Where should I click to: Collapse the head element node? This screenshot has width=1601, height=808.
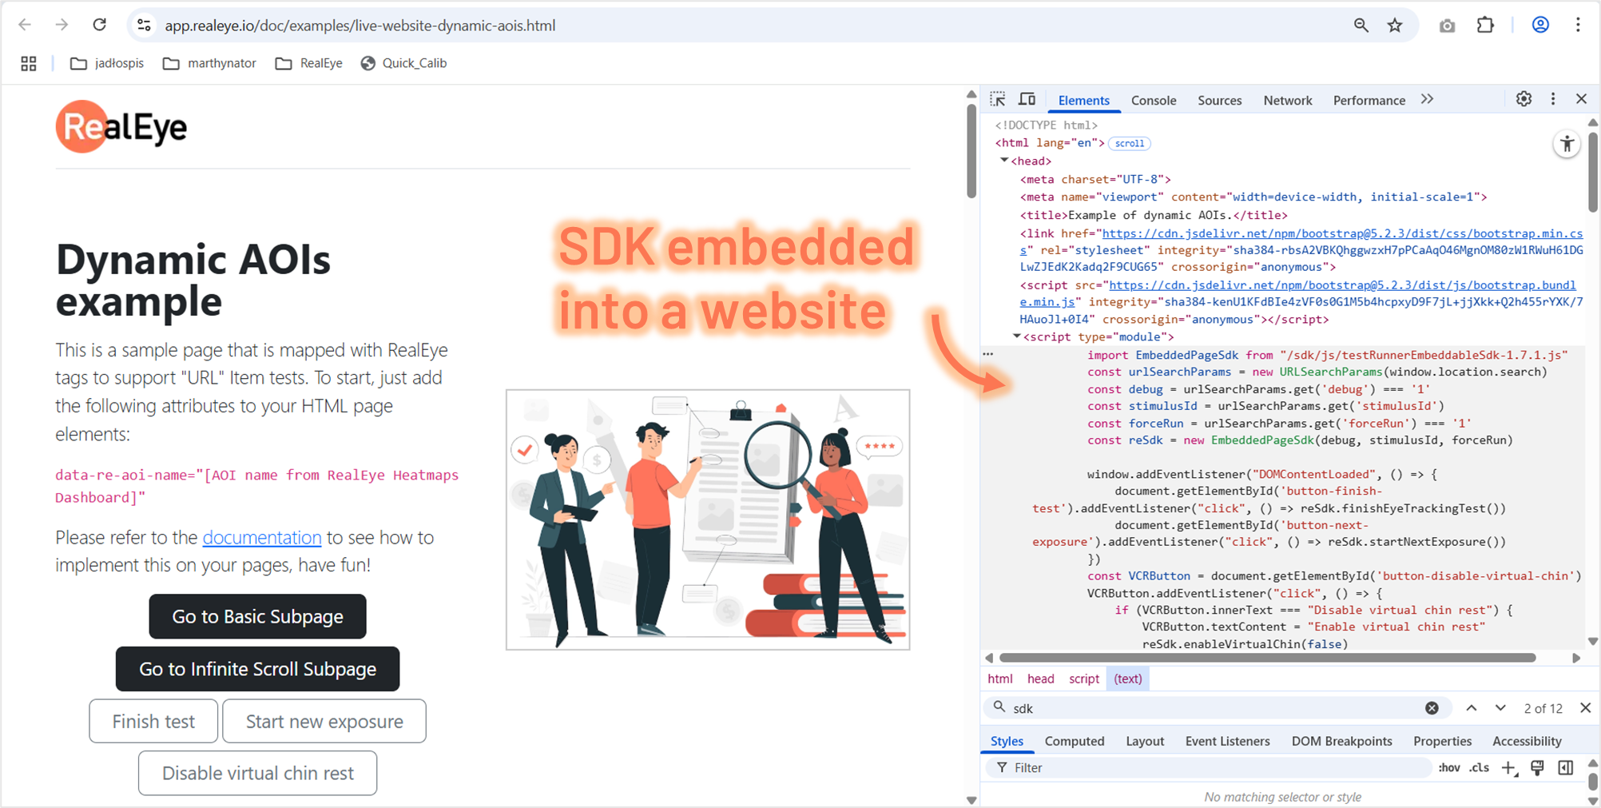[1004, 161]
